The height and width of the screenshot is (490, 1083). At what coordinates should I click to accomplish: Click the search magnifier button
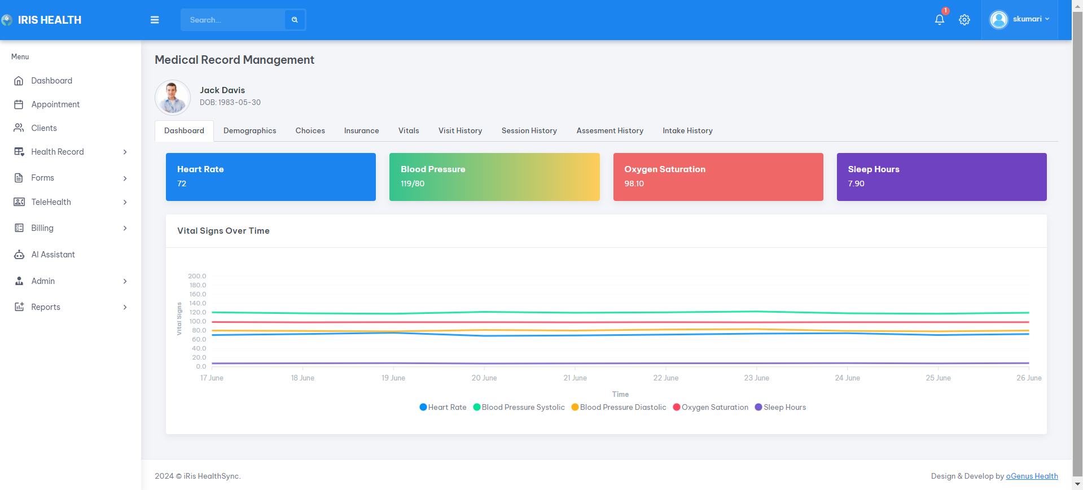(x=295, y=20)
